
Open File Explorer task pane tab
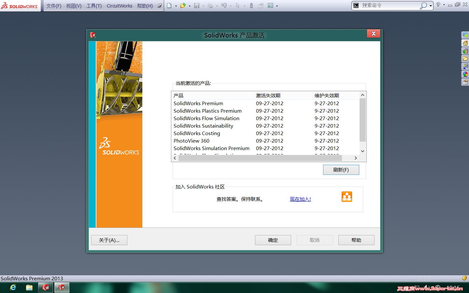point(465,59)
